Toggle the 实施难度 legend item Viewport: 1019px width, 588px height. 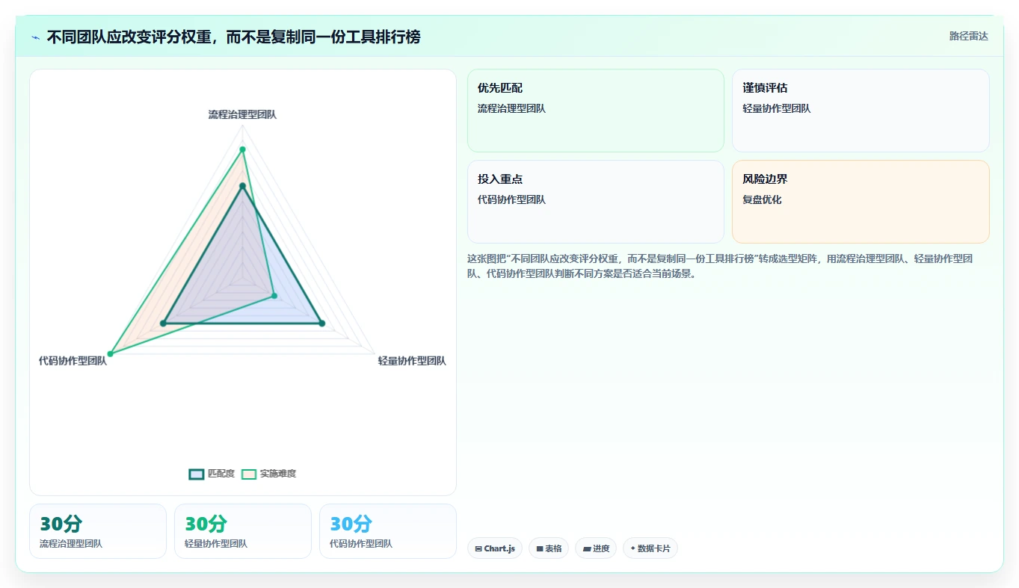269,474
